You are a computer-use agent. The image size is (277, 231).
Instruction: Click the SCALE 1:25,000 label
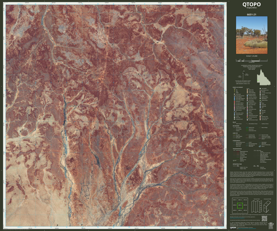coord(252,56)
